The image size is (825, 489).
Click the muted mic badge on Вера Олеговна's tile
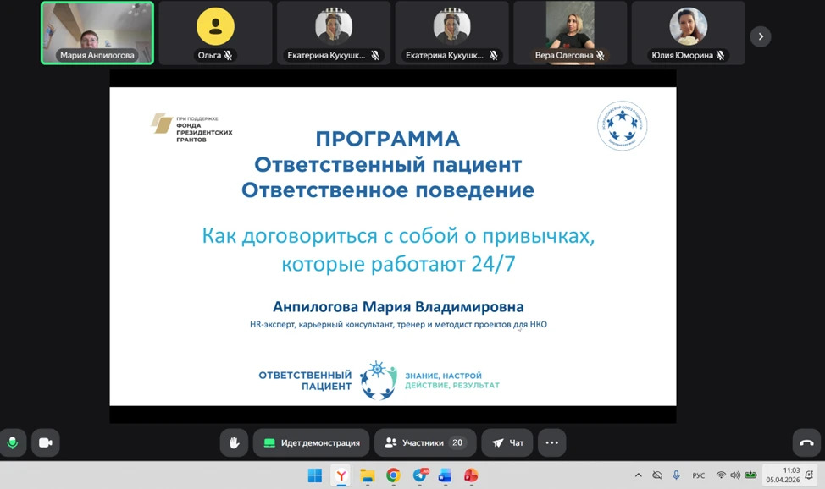point(599,54)
